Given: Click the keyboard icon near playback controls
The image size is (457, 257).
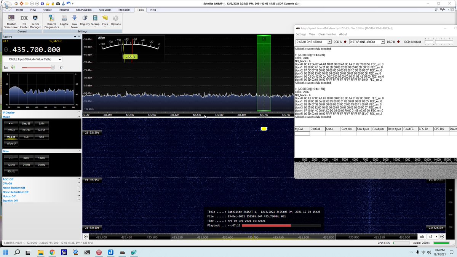Looking at the screenshot, I should pos(422,236).
